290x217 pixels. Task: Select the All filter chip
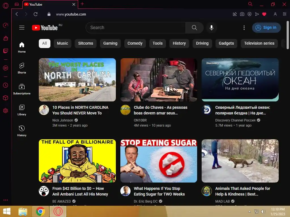click(44, 43)
